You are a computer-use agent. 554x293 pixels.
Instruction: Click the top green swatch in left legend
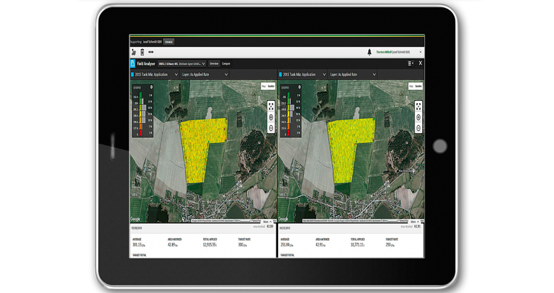coord(141,96)
